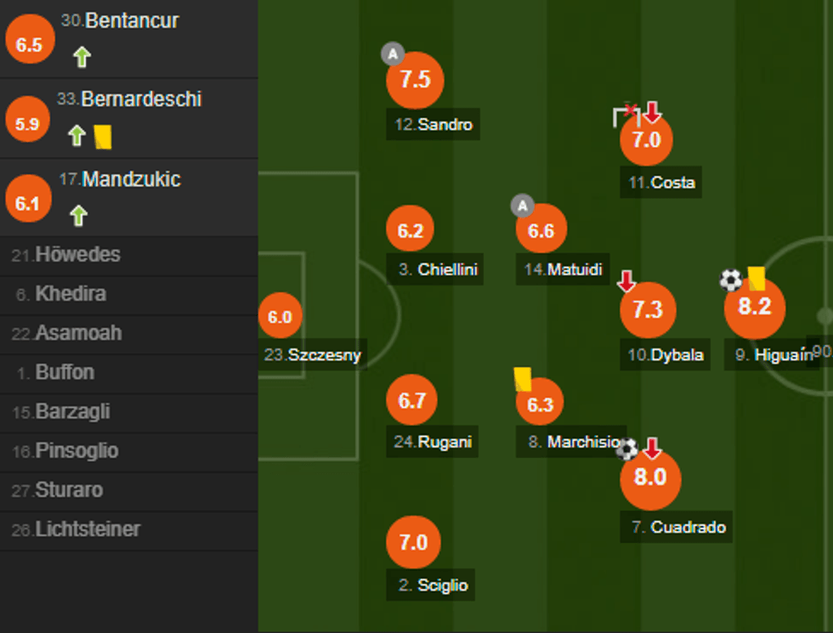Image resolution: width=833 pixels, height=633 pixels.
Task: Select Higuaín's 8.2 rating circle
Action: [754, 308]
